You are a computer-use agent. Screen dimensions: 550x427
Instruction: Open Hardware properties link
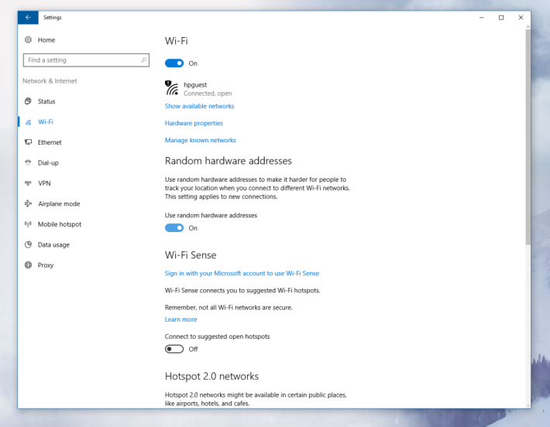point(194,123)
